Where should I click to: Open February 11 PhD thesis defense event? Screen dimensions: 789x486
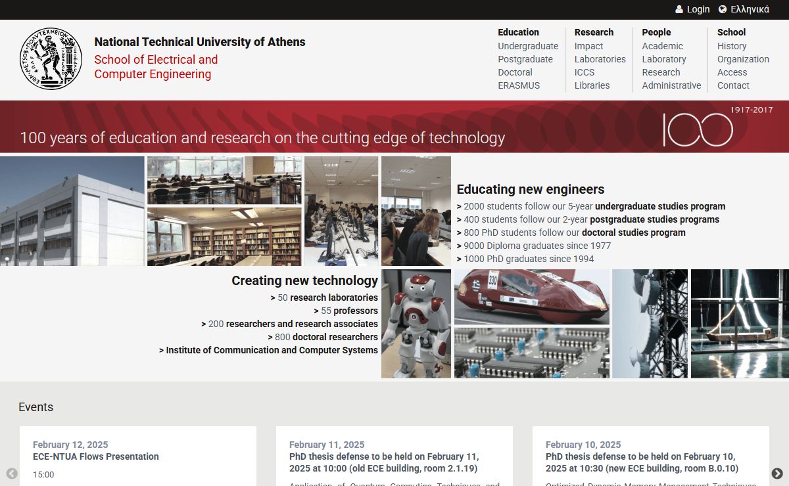point(384,462)
